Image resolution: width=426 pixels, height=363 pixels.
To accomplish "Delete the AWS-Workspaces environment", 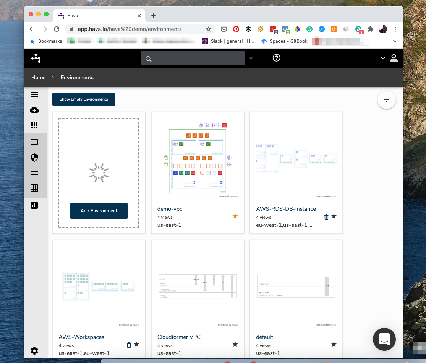I will 129,345.
